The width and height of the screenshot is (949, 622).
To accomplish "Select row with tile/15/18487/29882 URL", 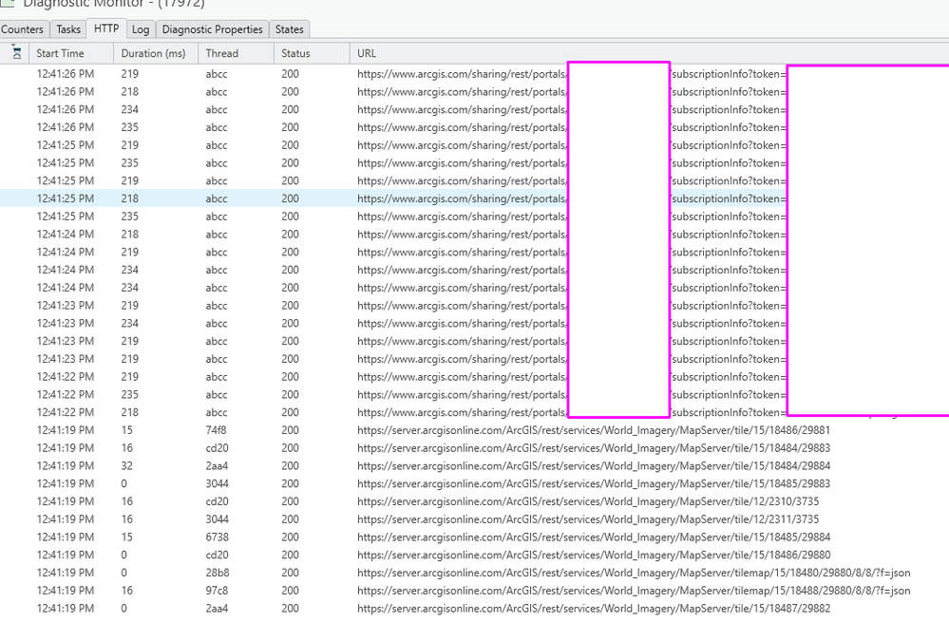I will click(x=475, y=609).
